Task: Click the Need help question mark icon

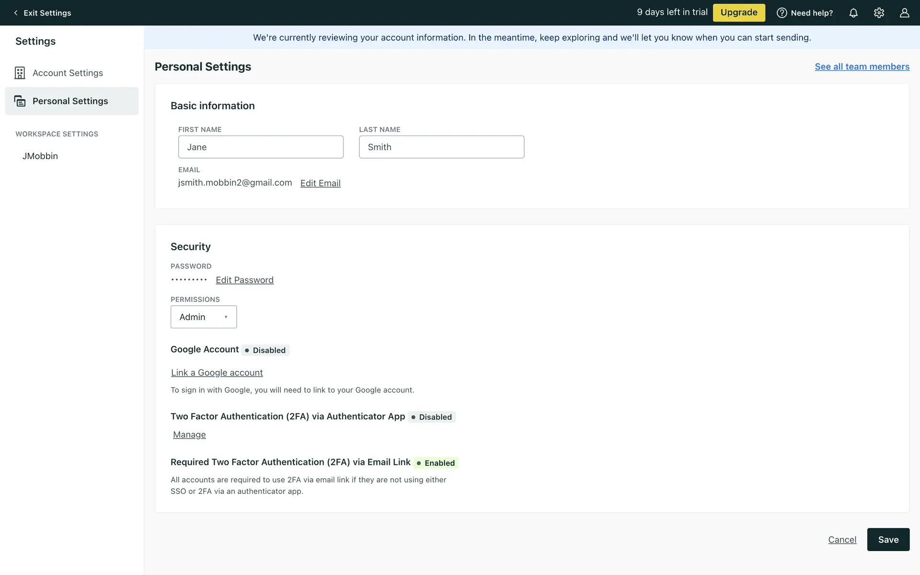Action: (x=782, y=13)
